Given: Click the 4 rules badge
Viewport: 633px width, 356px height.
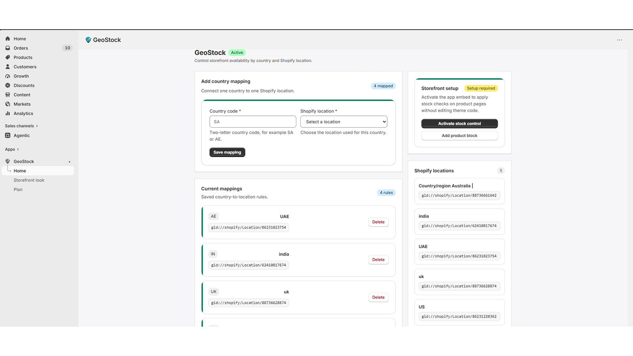Looking at the screenshot, I should click(x=387, y=193).
